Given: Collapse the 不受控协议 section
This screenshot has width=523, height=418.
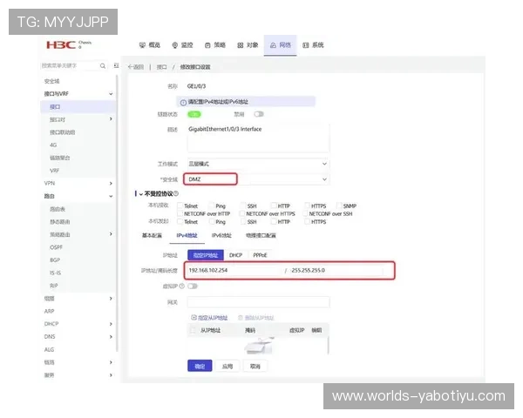Looking at the screenshot, I should pyautogui.click(x=140, y=194).
